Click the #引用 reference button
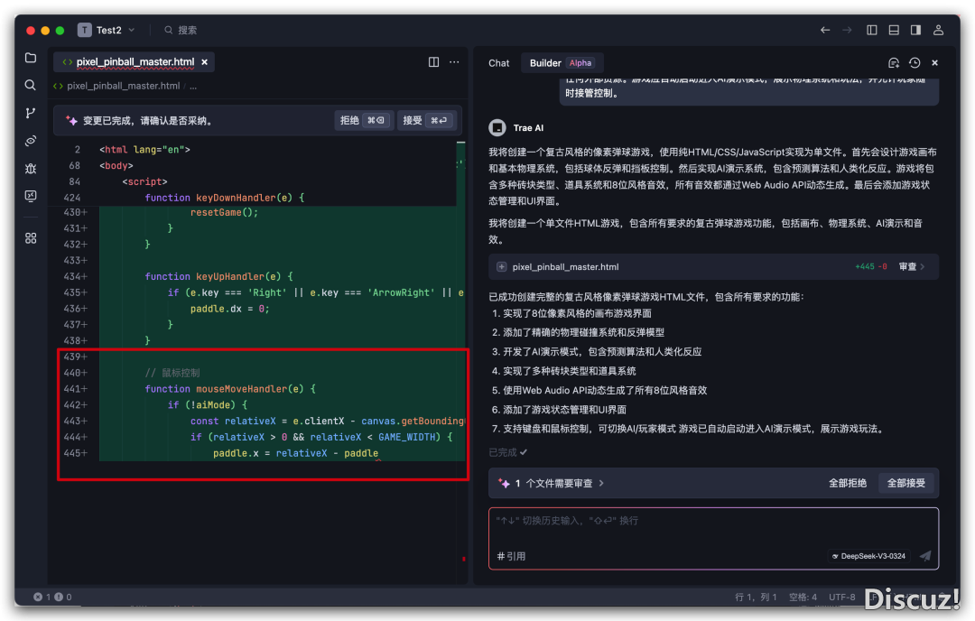Screen dimensions: 975x621 (511, 556)
